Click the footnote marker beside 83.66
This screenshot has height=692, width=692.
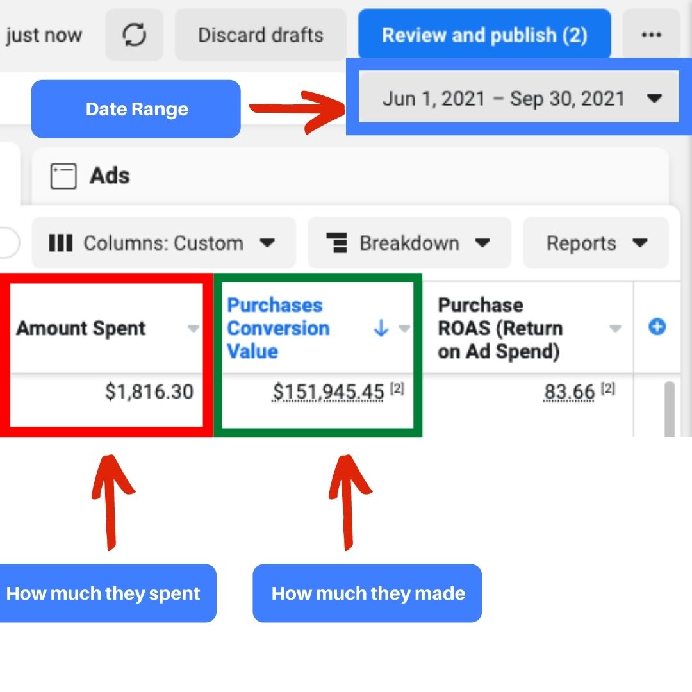608,389
